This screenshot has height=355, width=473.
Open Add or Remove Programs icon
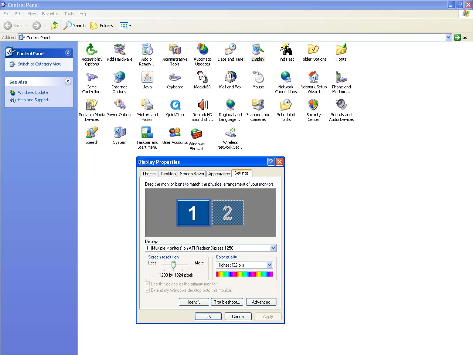(147, 50)
